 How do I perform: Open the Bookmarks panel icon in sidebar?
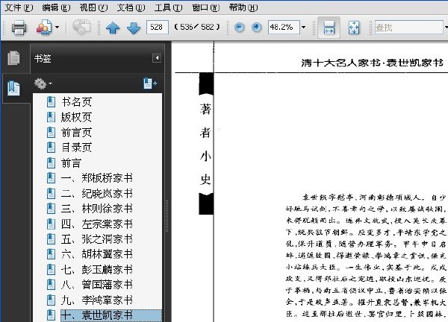13,88
